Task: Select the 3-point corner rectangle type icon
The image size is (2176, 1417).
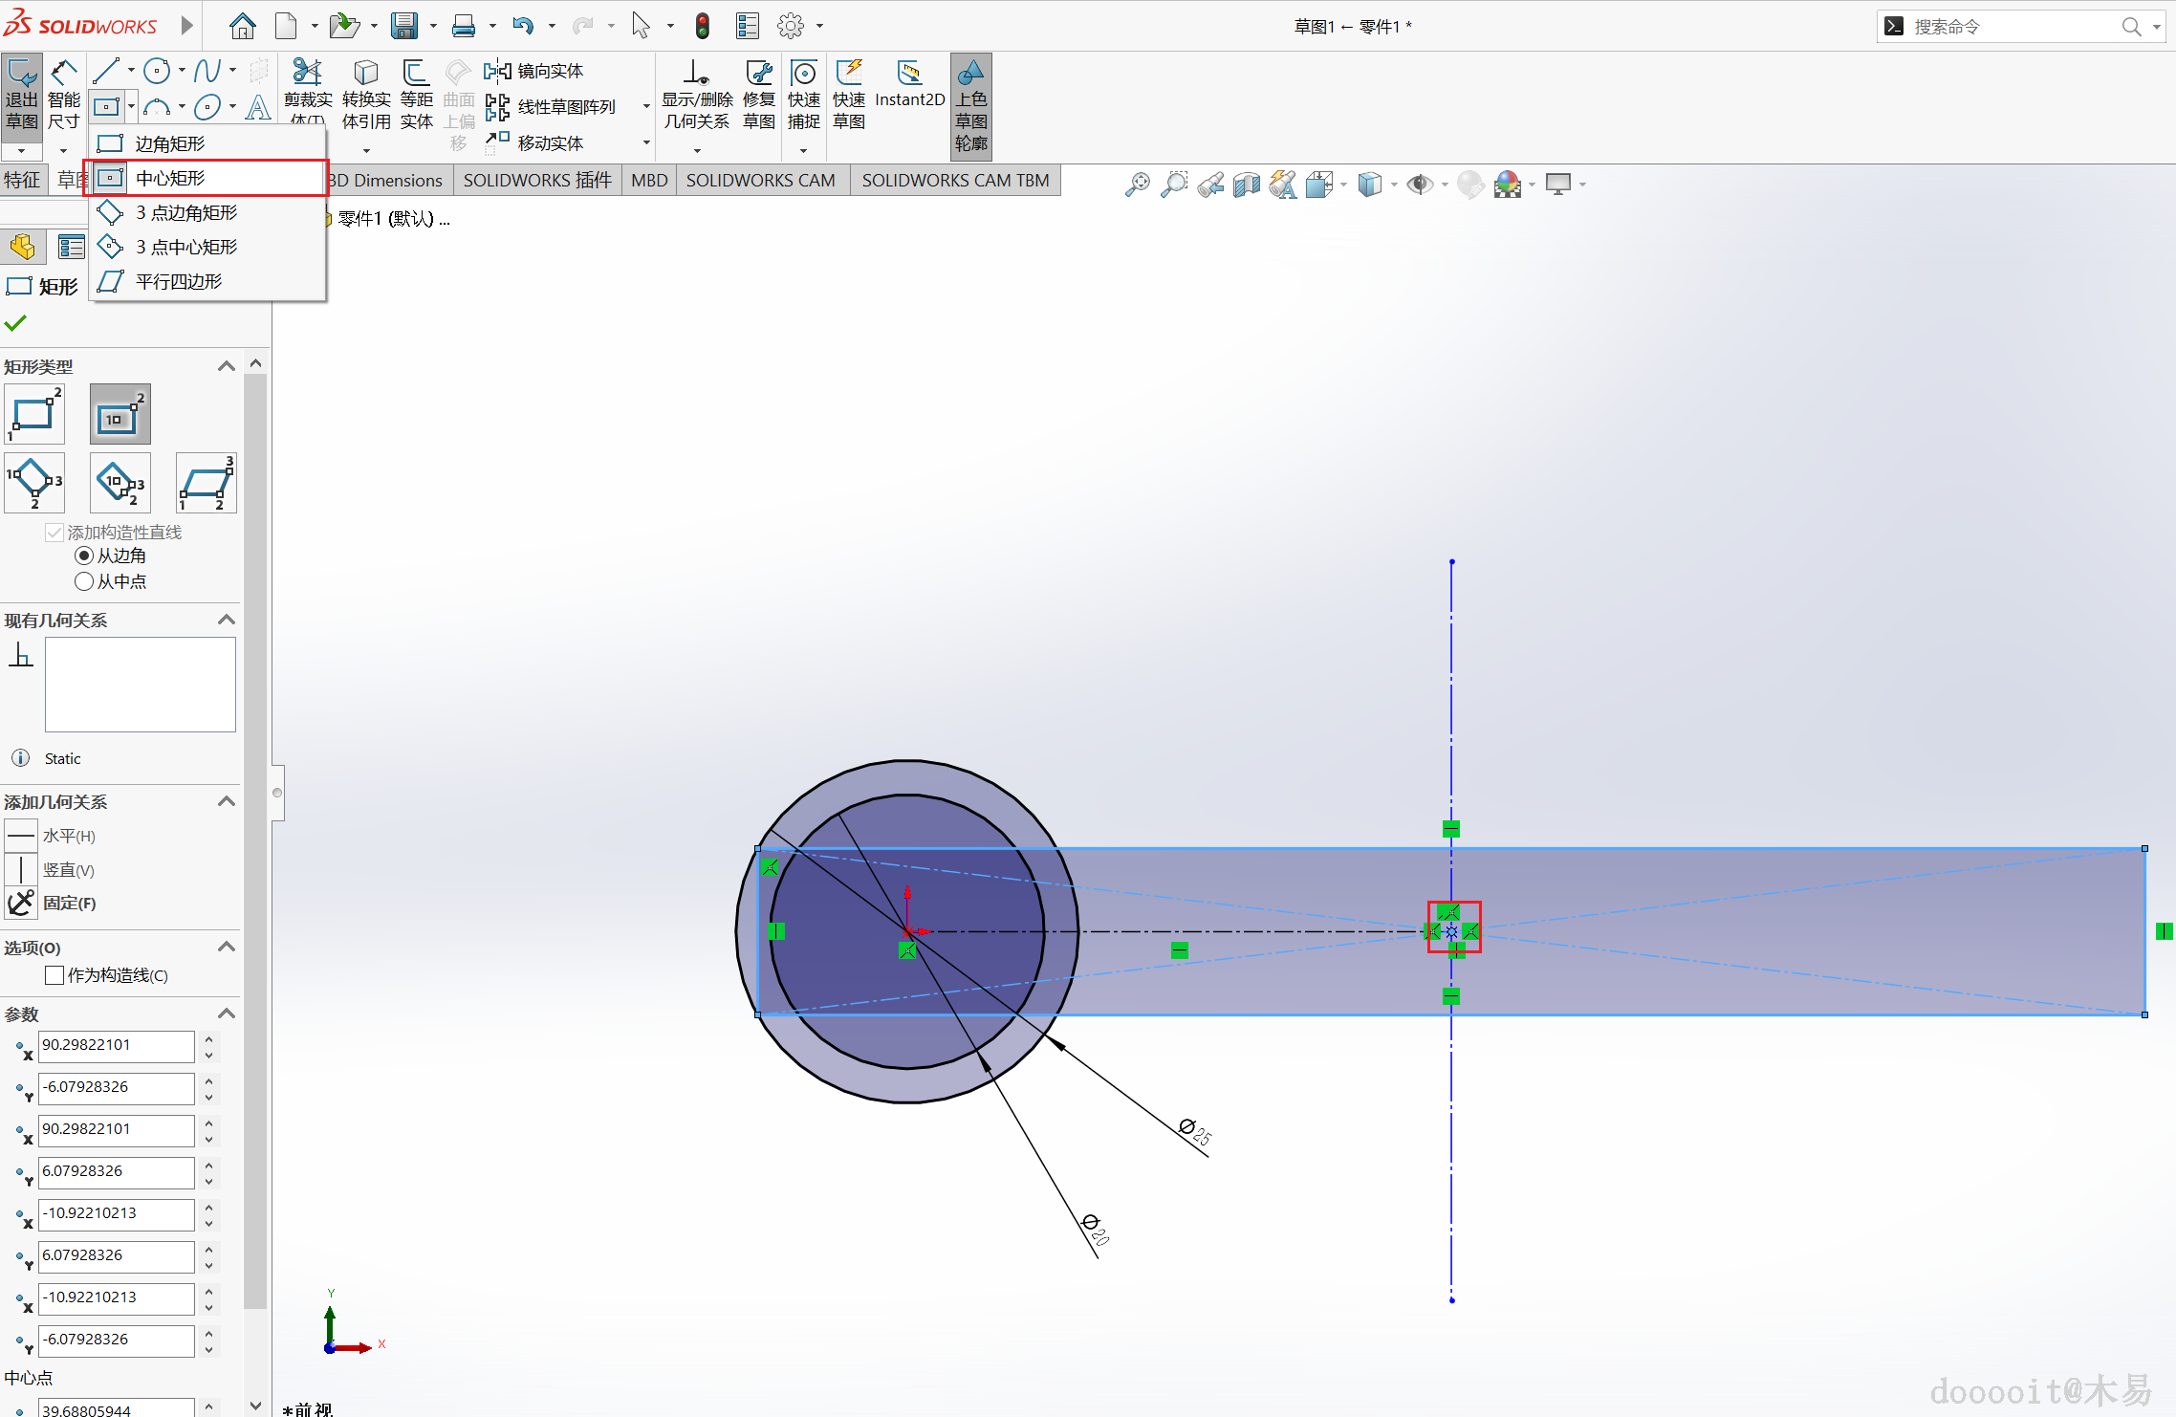Action: coord(34,483)
